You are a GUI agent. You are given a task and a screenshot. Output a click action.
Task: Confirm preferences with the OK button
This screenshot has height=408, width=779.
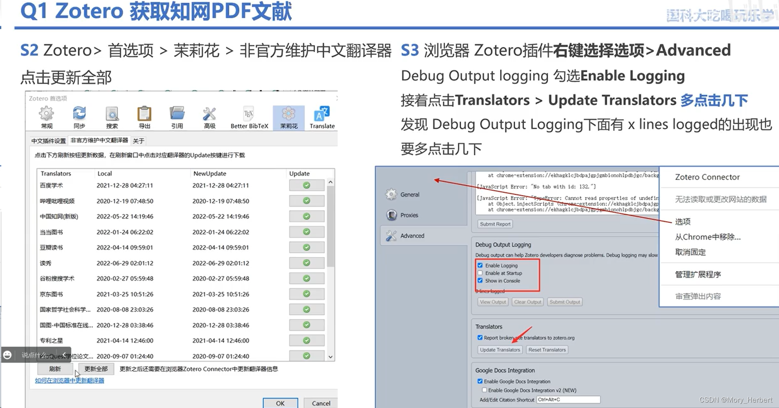[280, 403]
